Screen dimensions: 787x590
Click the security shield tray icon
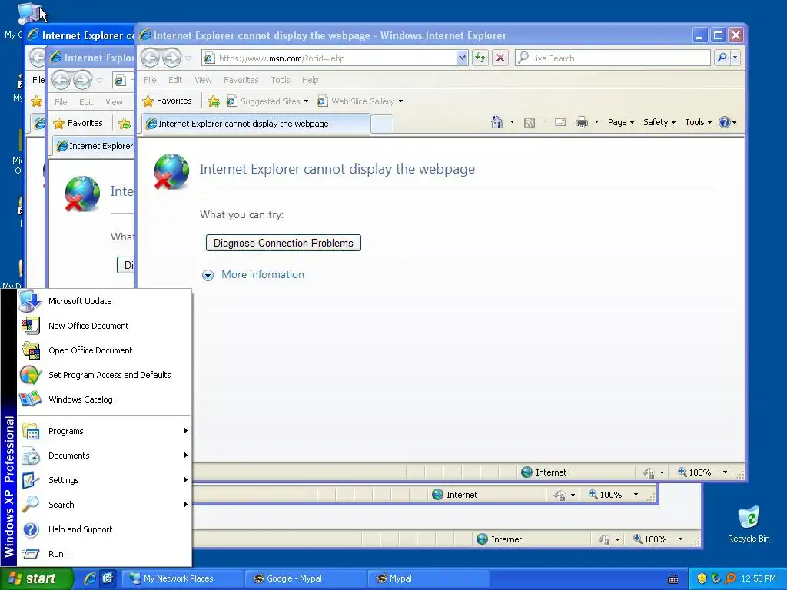[702, 578]
